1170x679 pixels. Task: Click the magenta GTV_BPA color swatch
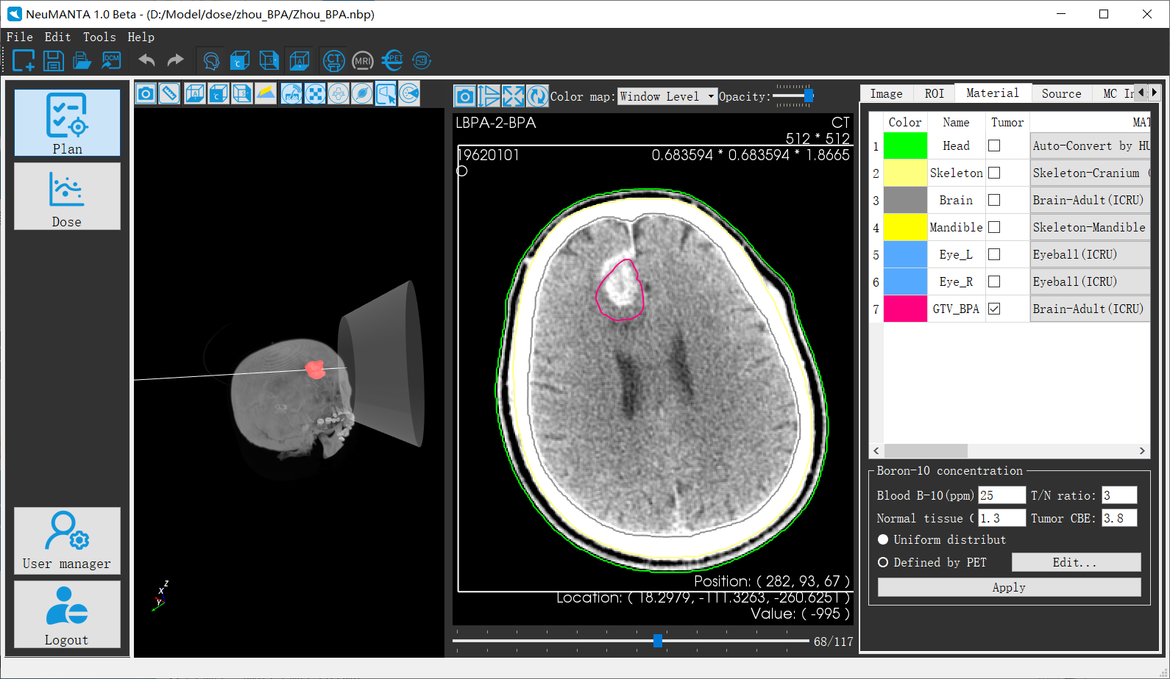click(x=904, y=309)
